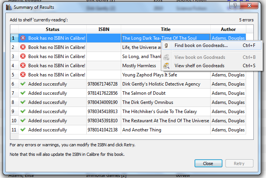Select row header number 1
266x178 pixels.
(15, 38)
